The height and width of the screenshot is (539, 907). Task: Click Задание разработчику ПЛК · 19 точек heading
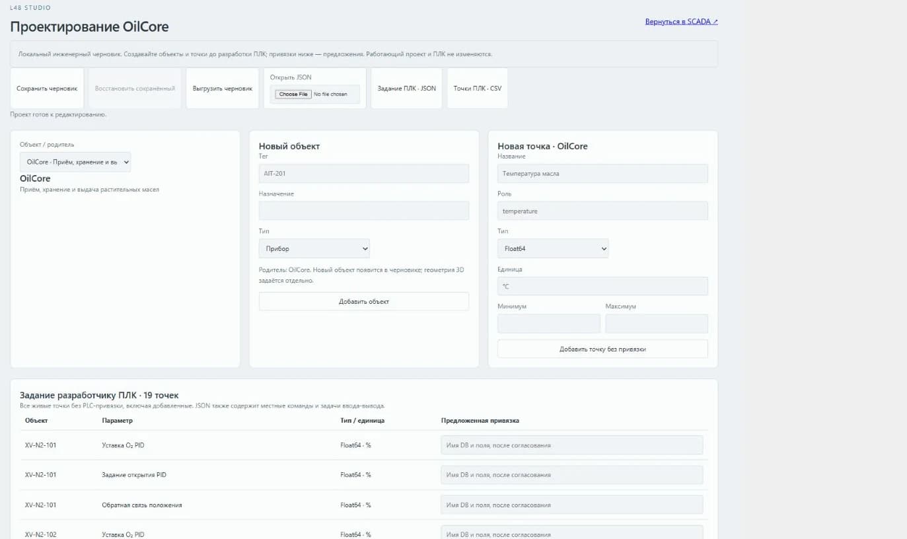click(99, 395)
